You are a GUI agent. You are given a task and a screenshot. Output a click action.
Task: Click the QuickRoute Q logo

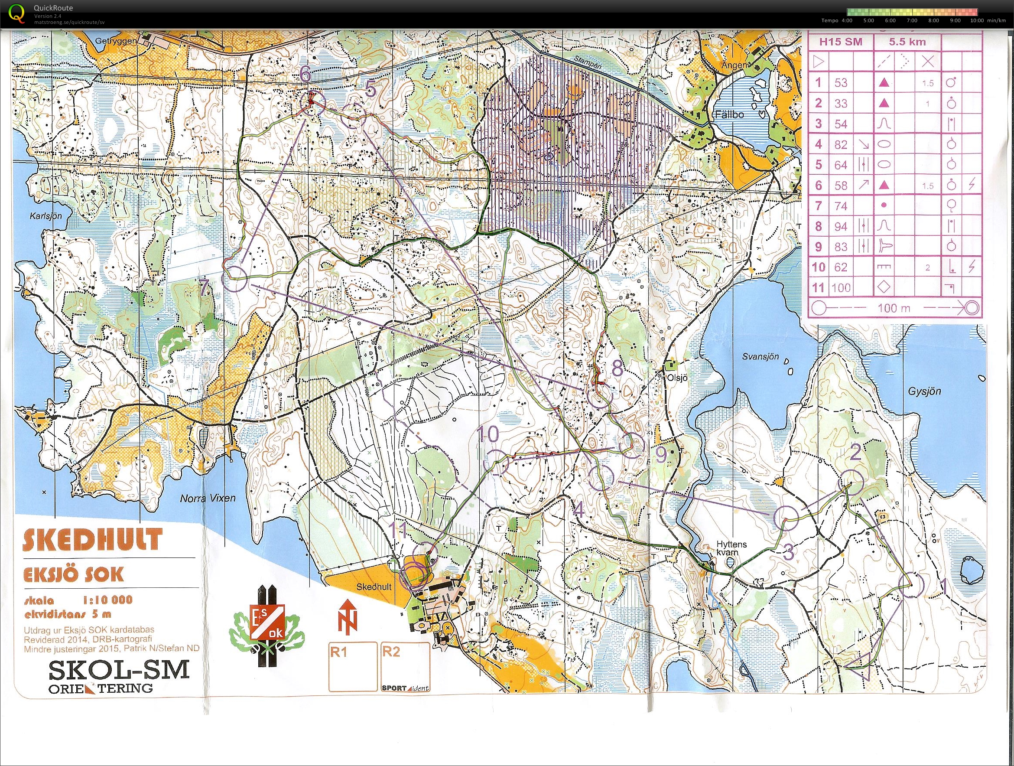(x=17, y=13)
